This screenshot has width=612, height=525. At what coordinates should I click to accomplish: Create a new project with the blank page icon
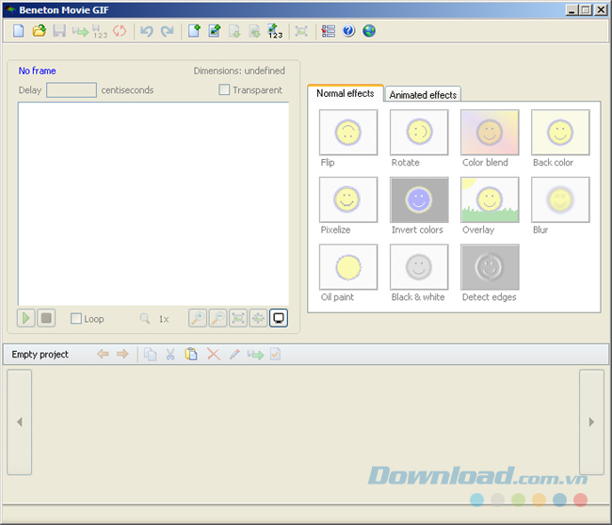20,31
